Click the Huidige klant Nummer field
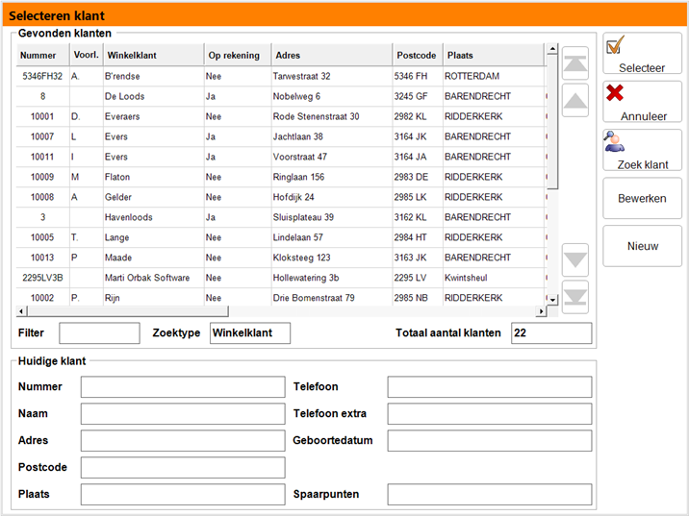This screenshot has width=689, height=516. click(x=183, y=386)
